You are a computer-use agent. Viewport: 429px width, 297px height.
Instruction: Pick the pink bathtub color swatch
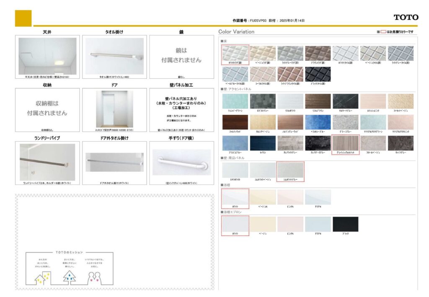pos(290,197)
